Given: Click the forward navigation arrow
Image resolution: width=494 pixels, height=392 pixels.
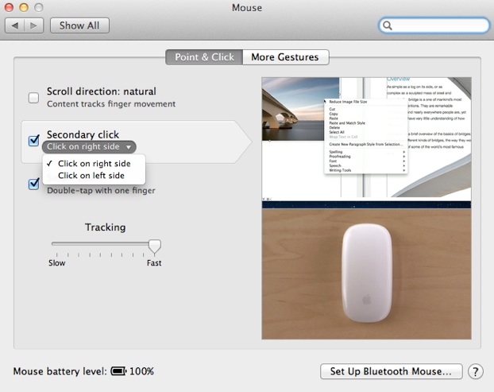Looking at the screenshot, I should (34, 25).
